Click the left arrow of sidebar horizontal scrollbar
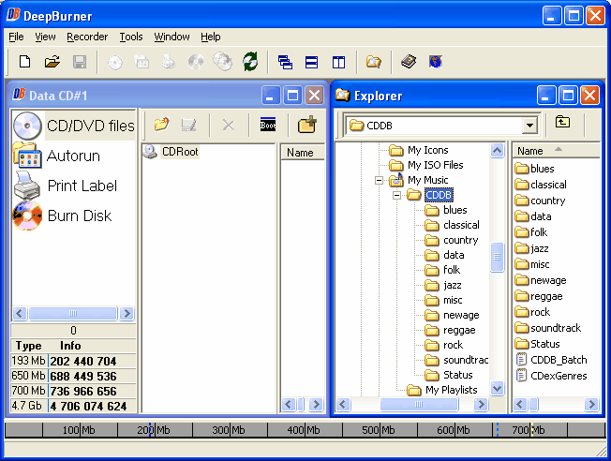Viewport: 611px width, 461px height. coord(20,313)
